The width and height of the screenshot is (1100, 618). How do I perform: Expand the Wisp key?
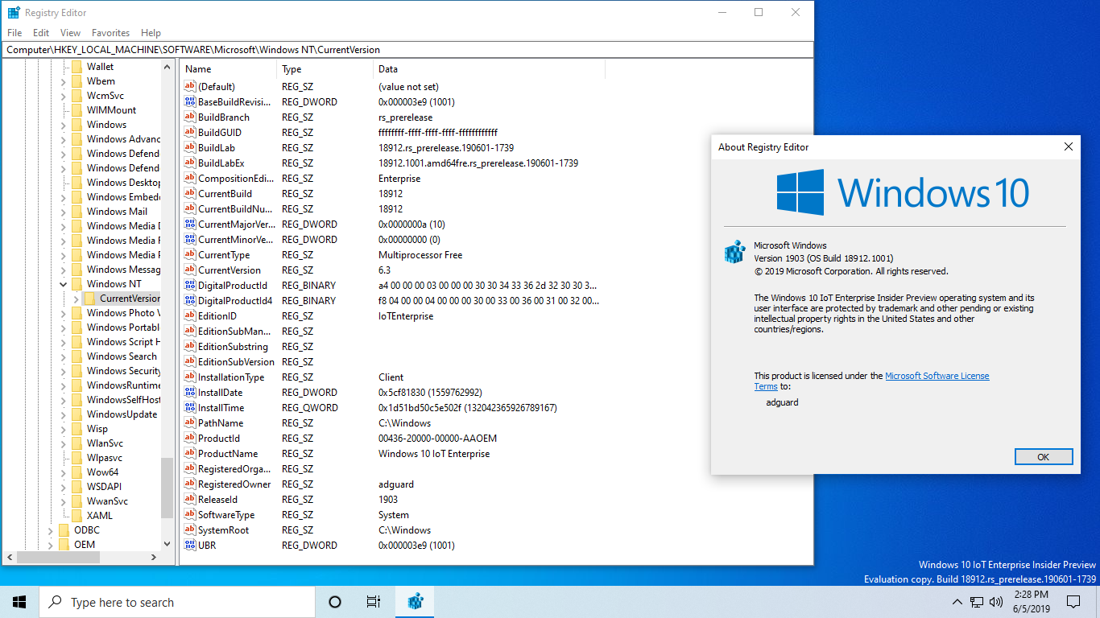(x=64, y=429)
